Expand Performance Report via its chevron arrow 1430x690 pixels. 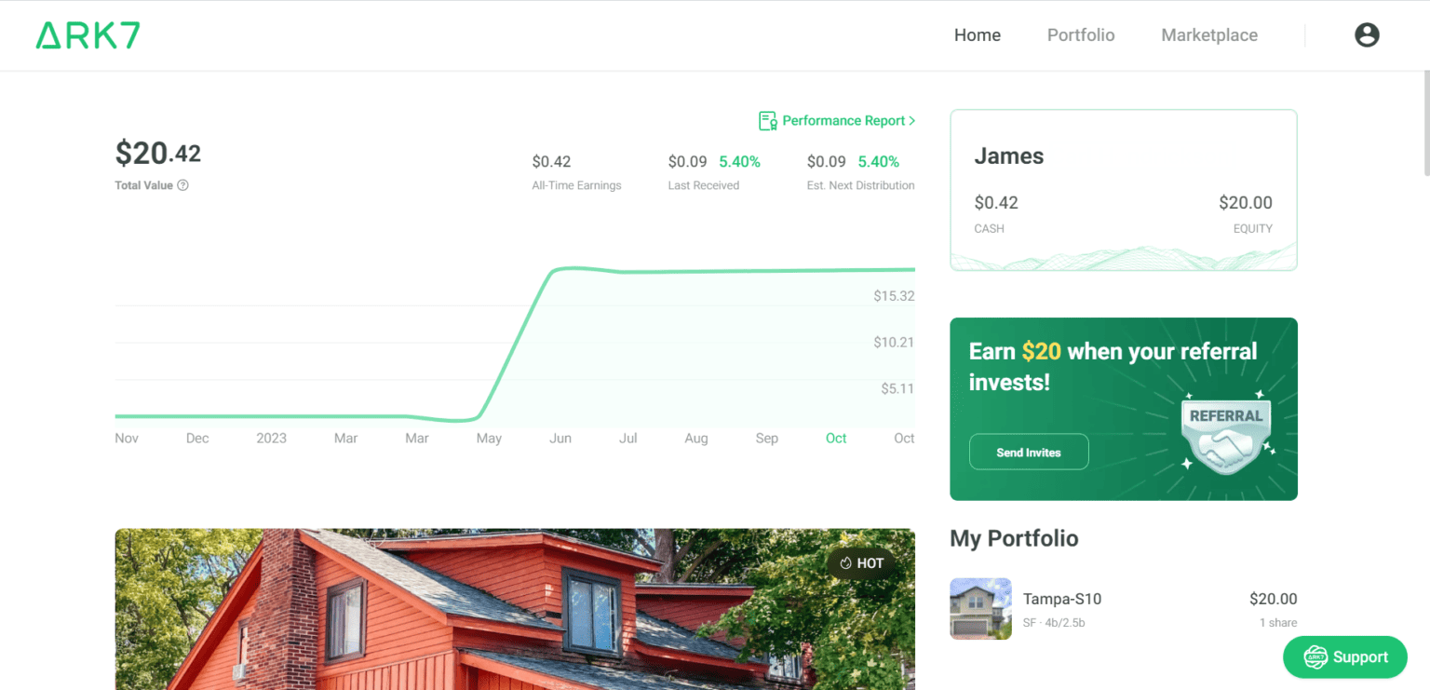(x=911, y=120)
